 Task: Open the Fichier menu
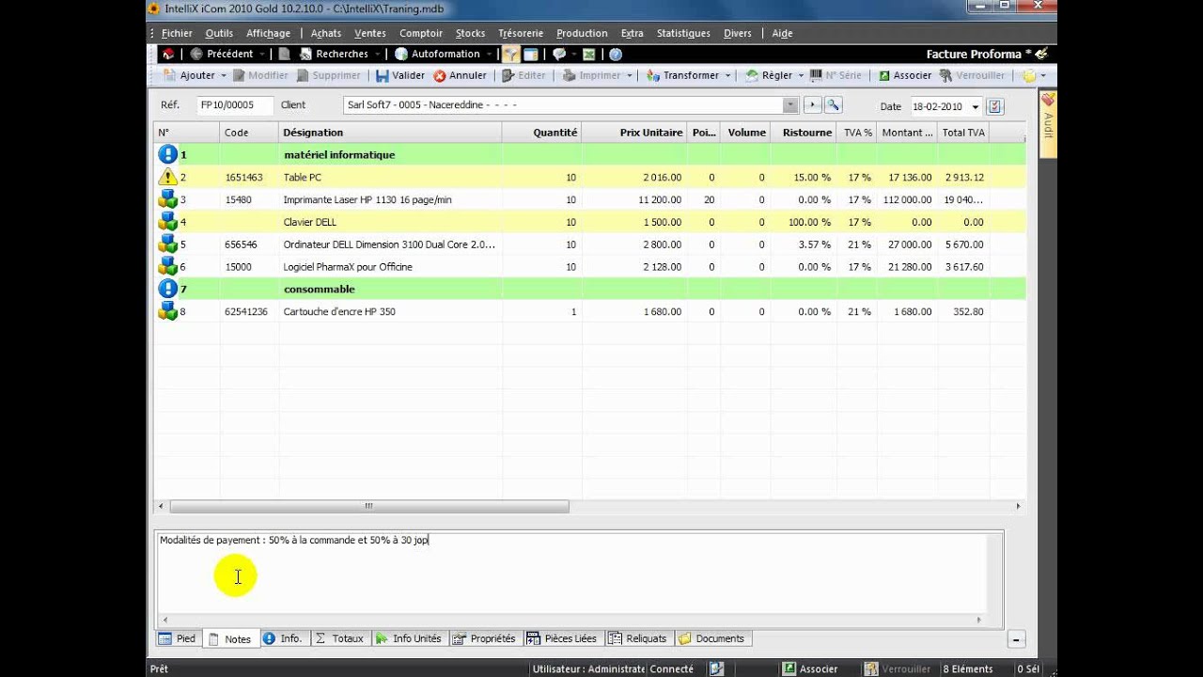click(x=177, y=33)
